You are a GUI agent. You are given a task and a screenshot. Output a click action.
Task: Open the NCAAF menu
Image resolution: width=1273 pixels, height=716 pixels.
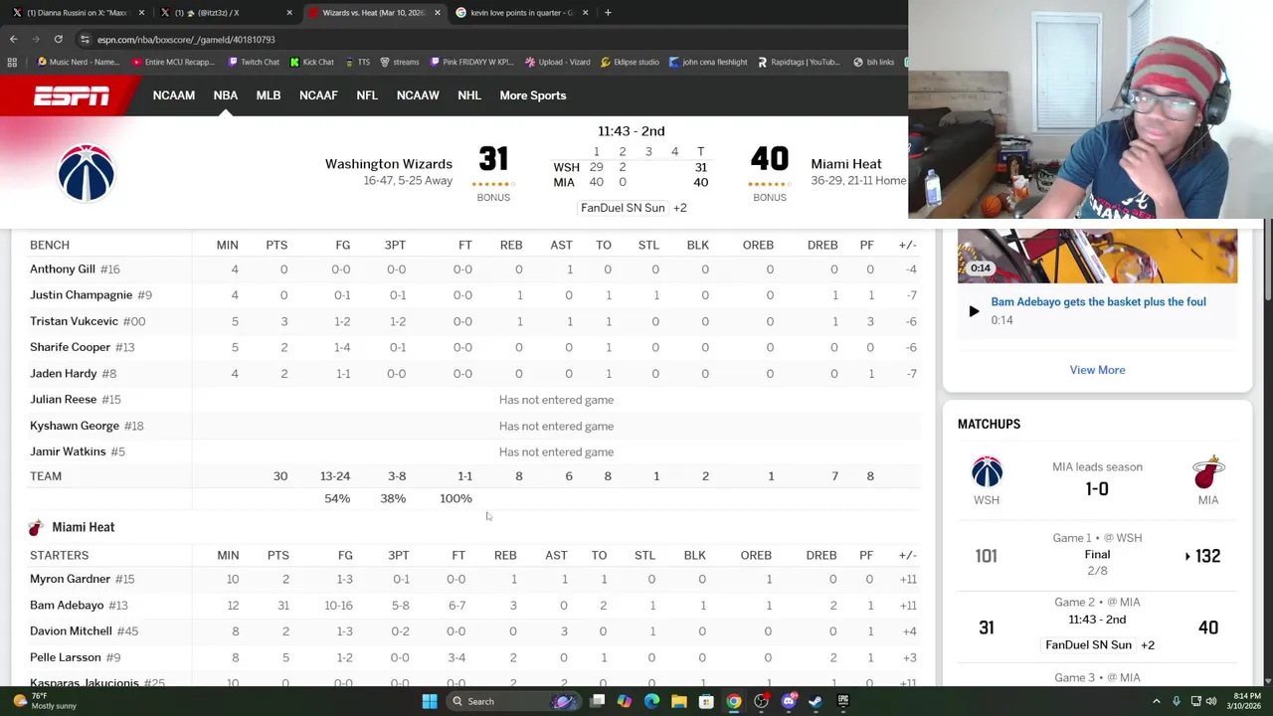point(318,95)
